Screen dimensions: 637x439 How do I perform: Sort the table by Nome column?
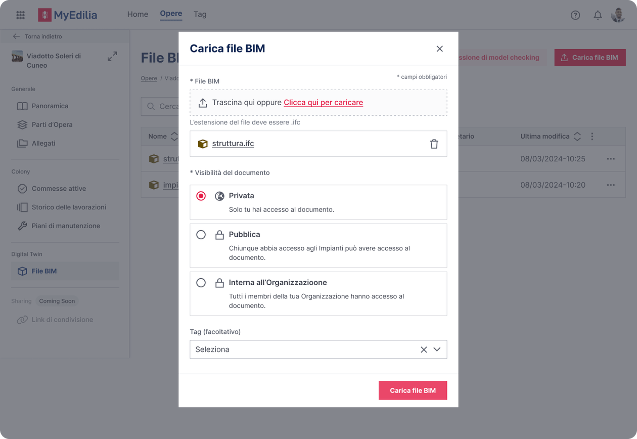coord(175,136)
